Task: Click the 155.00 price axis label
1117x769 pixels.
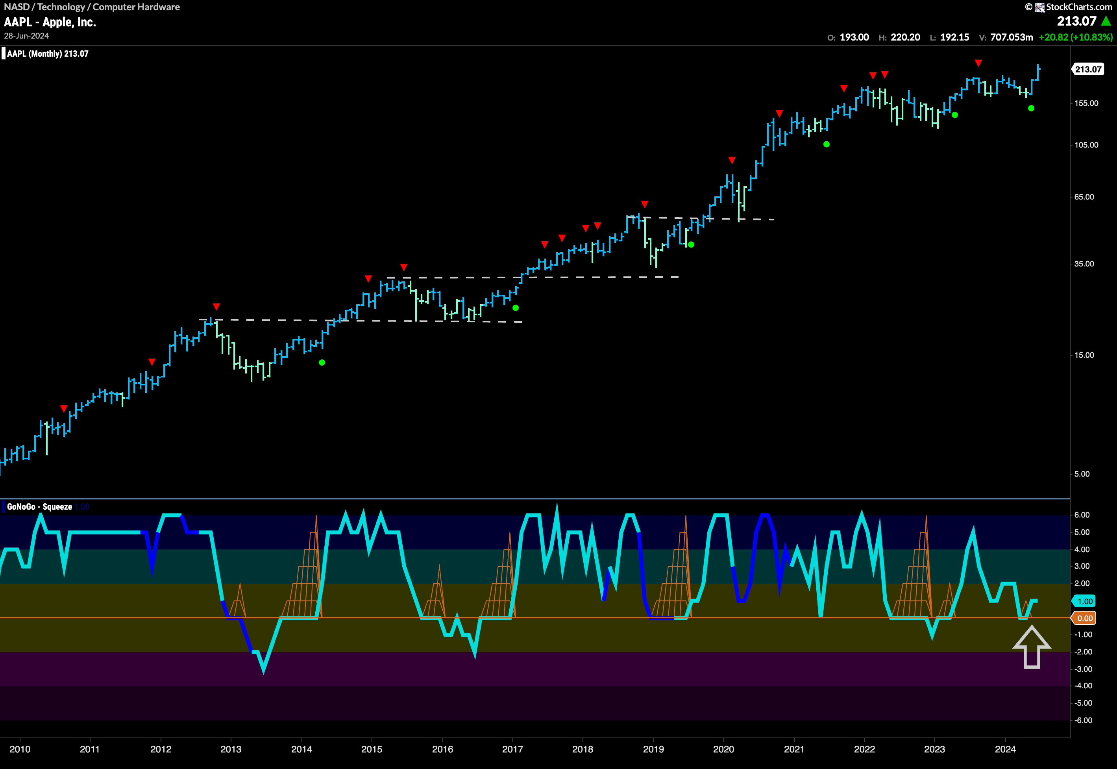Action: click(x=1087, y=104)
